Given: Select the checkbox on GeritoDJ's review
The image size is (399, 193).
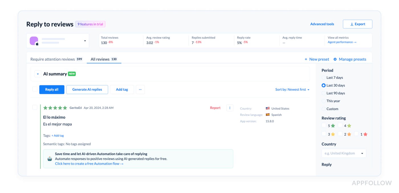Looking at the screenshot, I should [x=35, y=107].
